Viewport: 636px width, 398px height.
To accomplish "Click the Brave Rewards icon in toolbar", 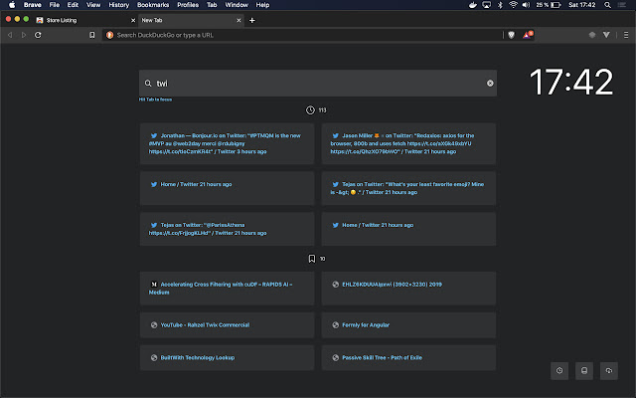I will click(x=527, y=35).
